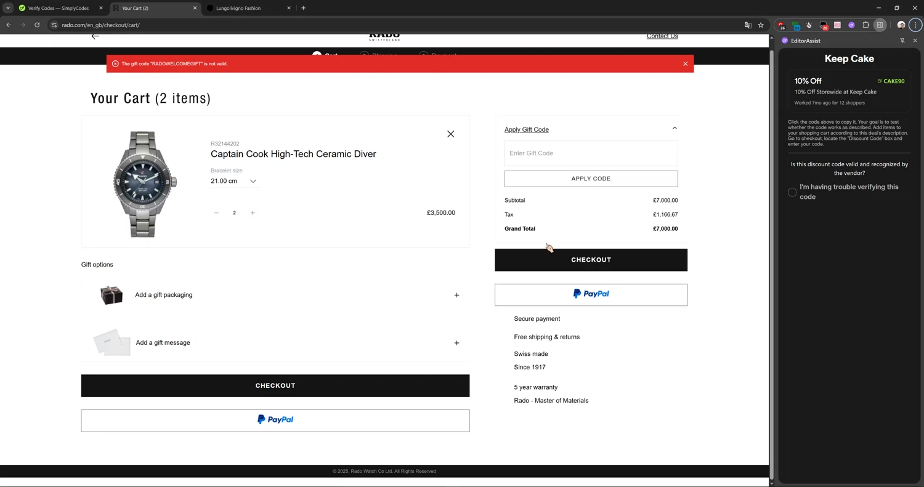This screenshot has width=924, height=487.
Task: Focus the Enter Gift Code field
Action: pyautogui.click(x=591, y=153)
